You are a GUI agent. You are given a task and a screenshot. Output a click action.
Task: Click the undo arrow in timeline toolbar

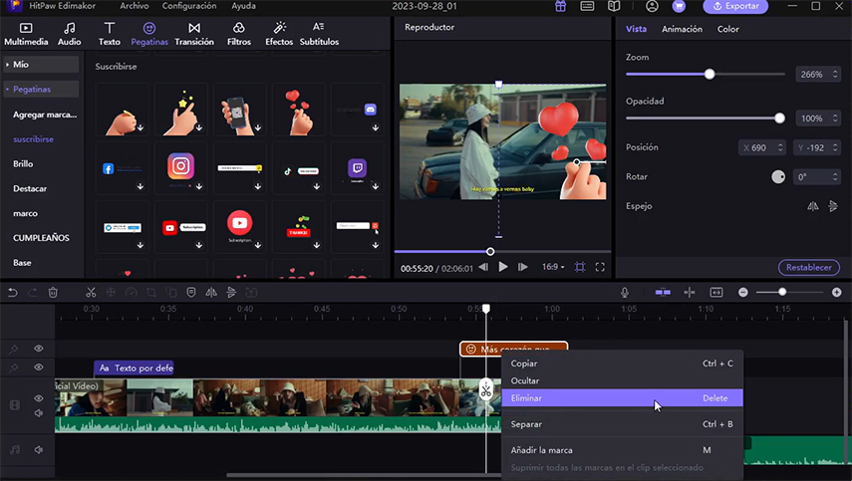pyautogui.click(x=13, y=293)
